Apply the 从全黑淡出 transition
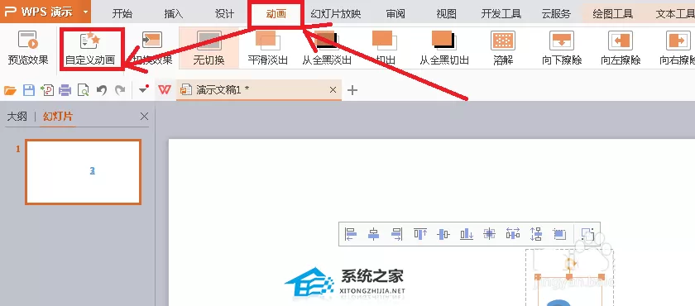The image size is (695, 306). pos(327,48)
